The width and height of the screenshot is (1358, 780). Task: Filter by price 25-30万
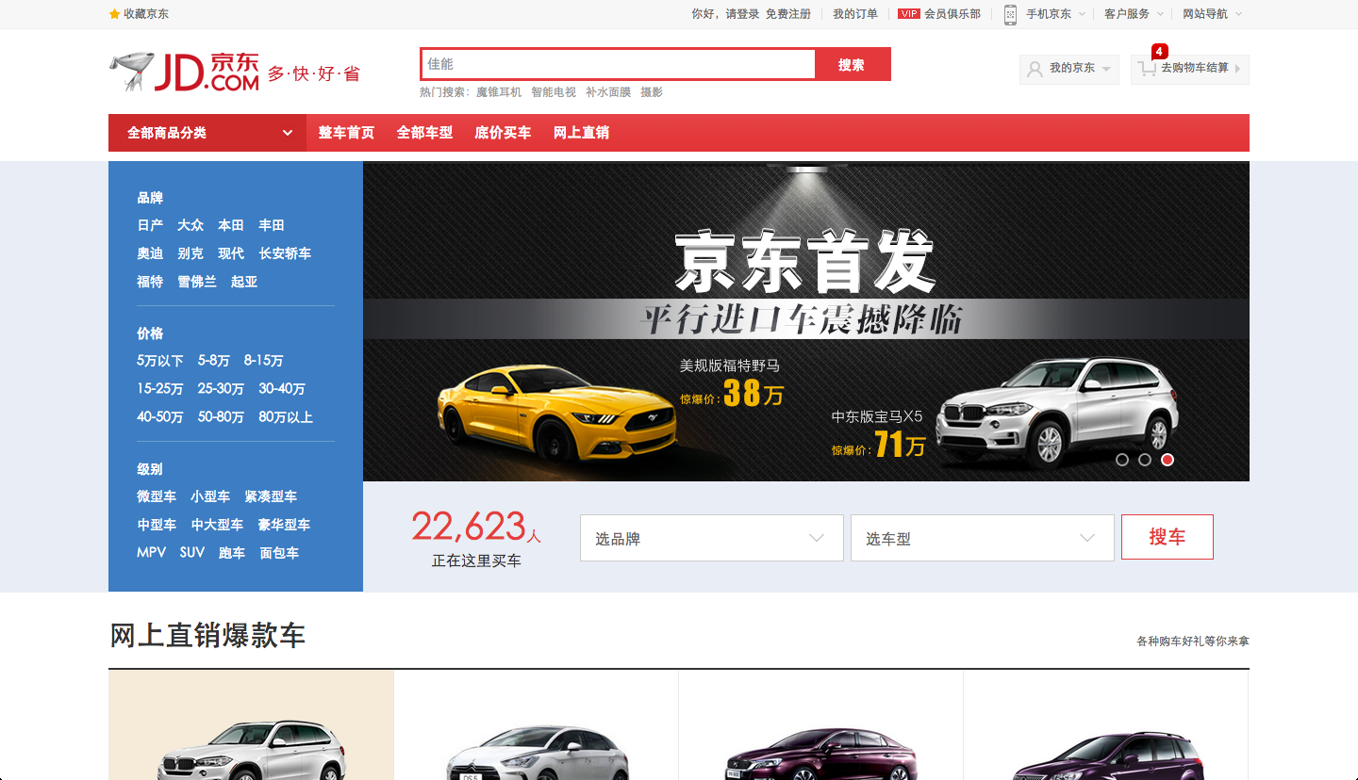pyautogui.click(x=221, y=389)
